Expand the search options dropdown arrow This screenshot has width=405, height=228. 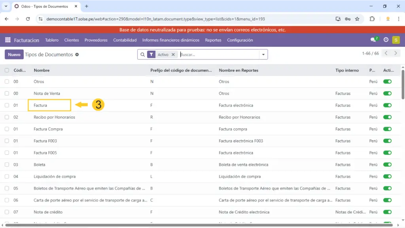pyautogui.click(x=263, y=55)
